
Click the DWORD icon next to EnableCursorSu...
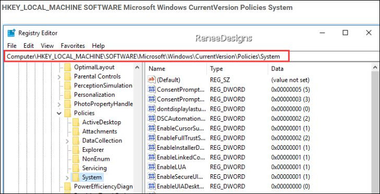(x=152, y=128)
